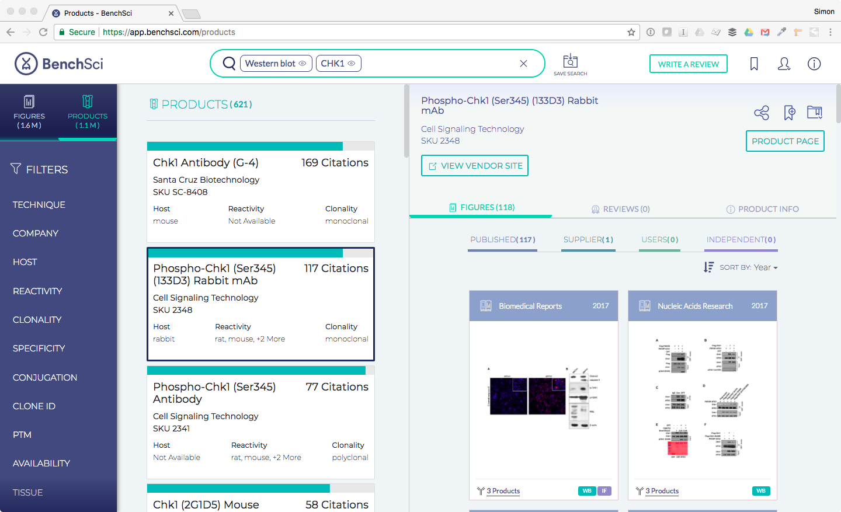Select the Independent (0) tab
Image resolution: width=841 pixels, height=512 pixels.
(x=741, y=240)
